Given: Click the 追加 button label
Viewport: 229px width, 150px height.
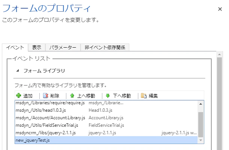Looking at the screenshot, I should (28, 96).
